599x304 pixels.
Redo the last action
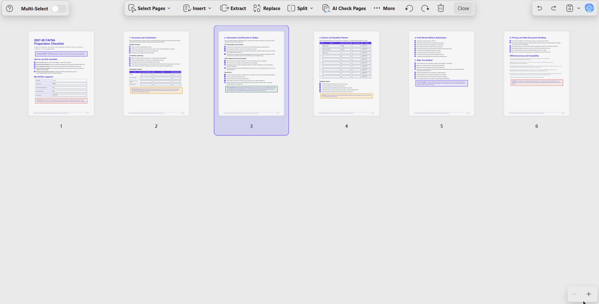click(x=554, y=8)
